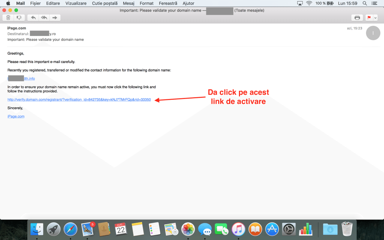The width and height of the screenshot is (384, 240).
Task: Open System Preferences gear in the dock
Action: click(x=289, y=229)
